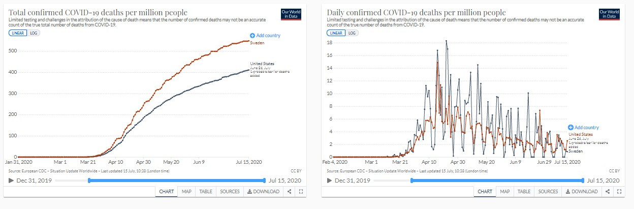Select LINEAR scale on left chart
634x209 pixels.
click(18, 33)
